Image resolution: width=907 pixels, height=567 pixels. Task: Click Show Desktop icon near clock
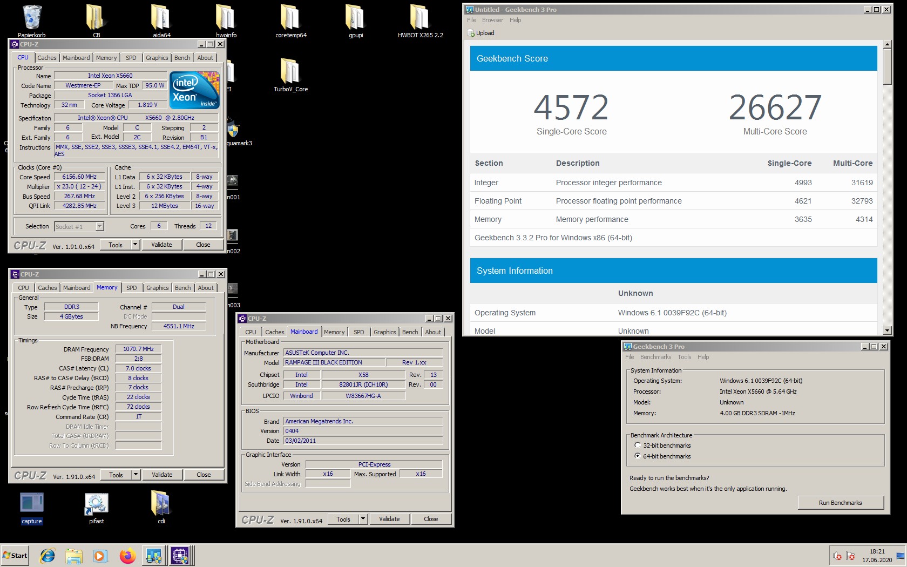point(901,556)
